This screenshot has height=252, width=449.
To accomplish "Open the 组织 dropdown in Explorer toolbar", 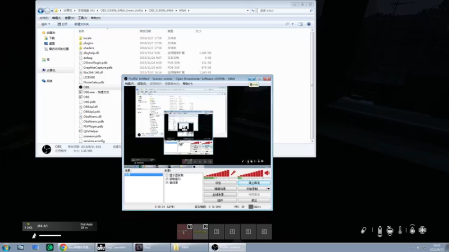I will 45,24.
